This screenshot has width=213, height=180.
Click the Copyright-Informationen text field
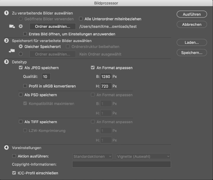tap(122, 164)
